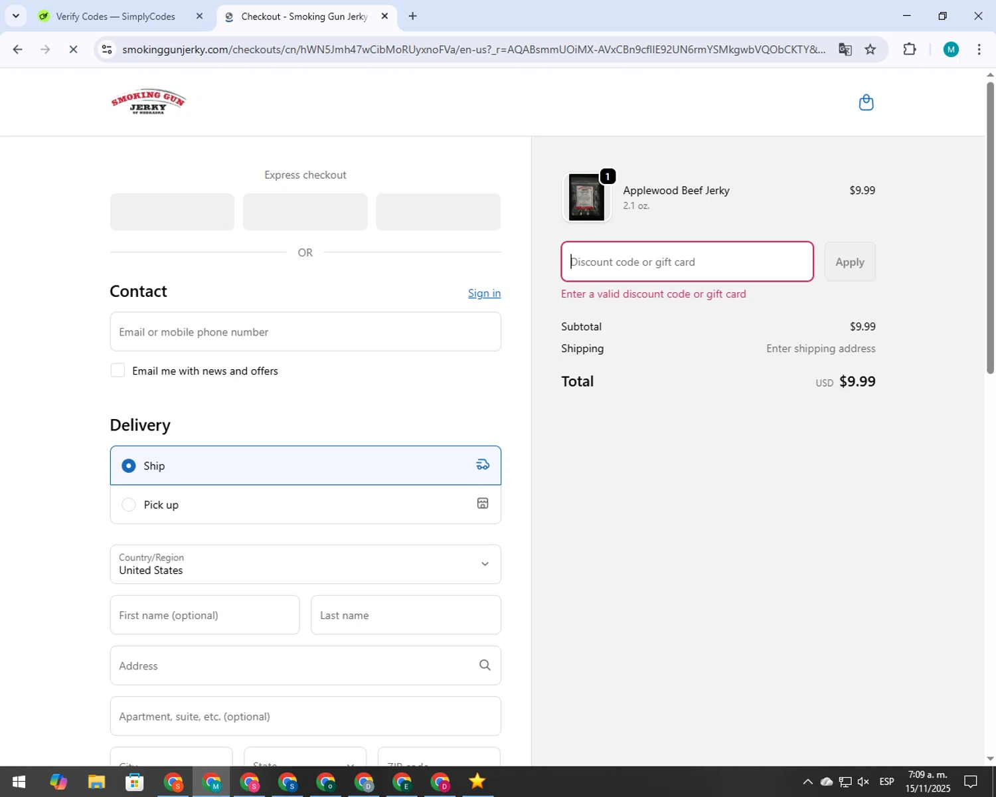Open the Chrome three-dot menu
The width and height of the screenshot is (996, 797).
click(x=979, y=50)
